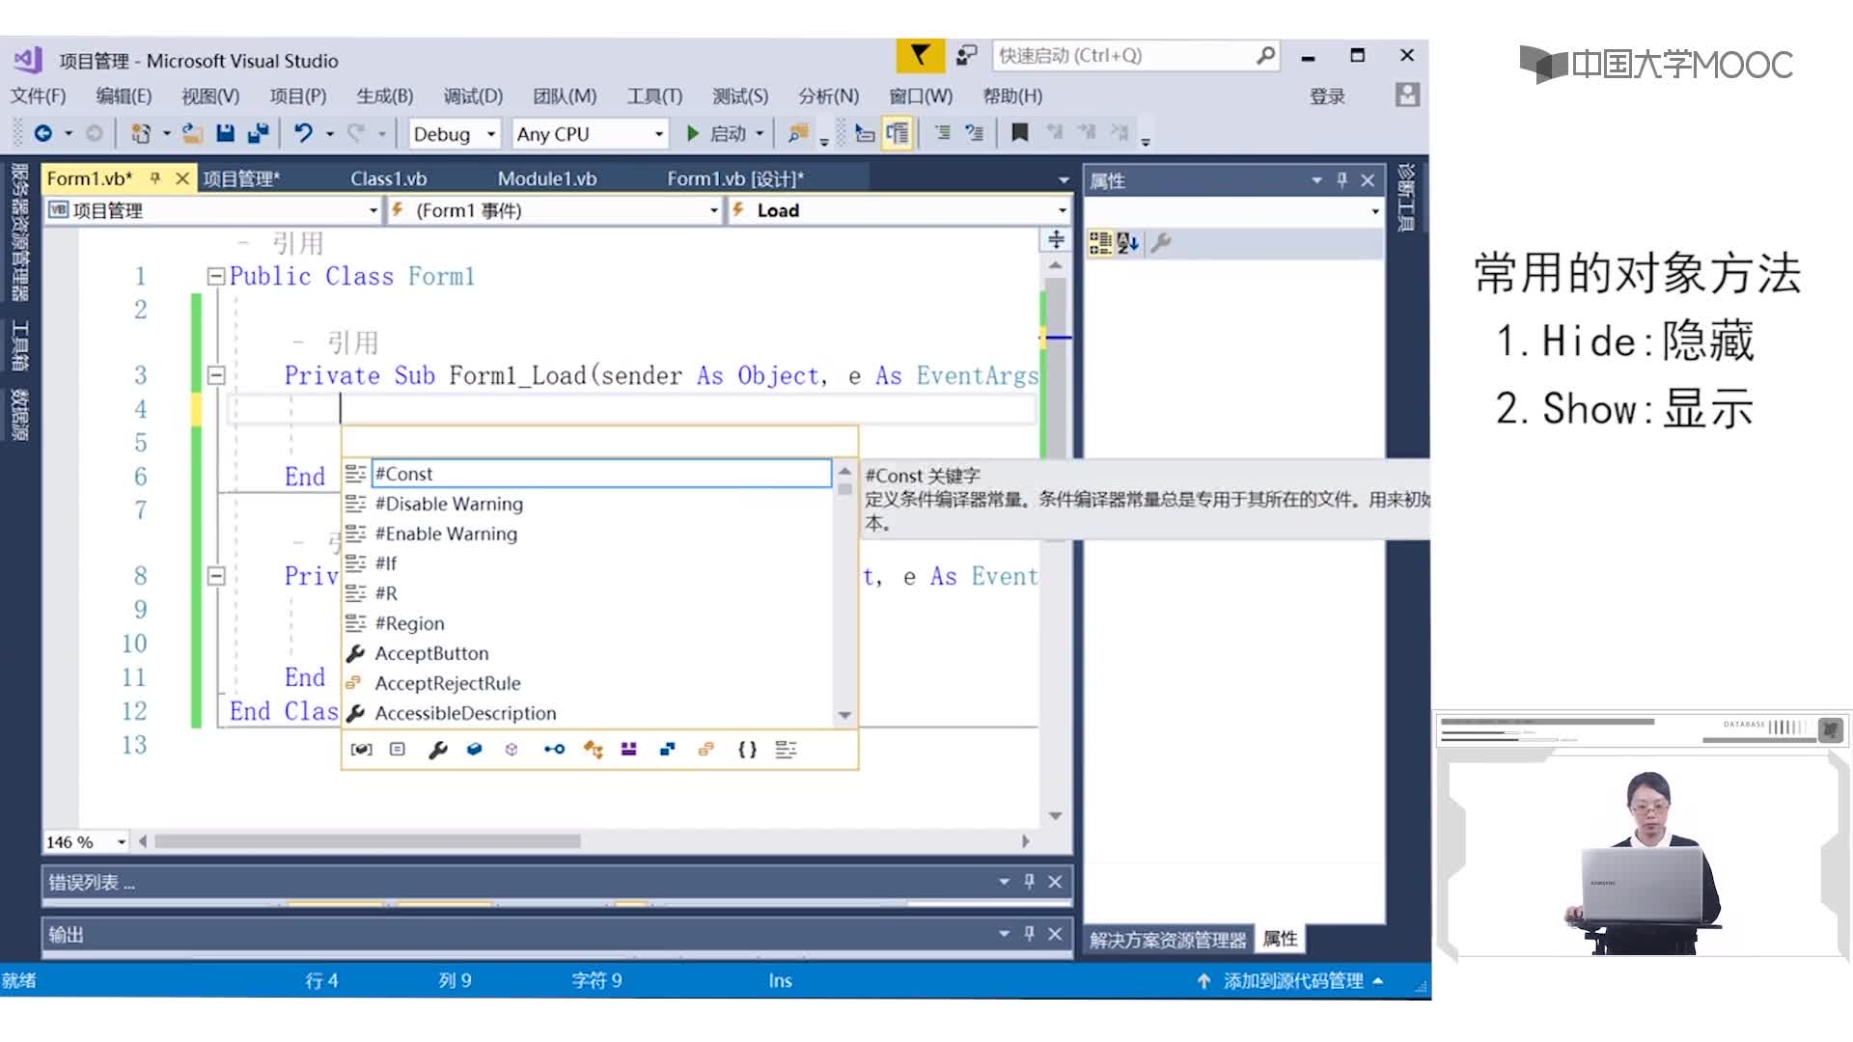Click the Open File folder icon

192,133
